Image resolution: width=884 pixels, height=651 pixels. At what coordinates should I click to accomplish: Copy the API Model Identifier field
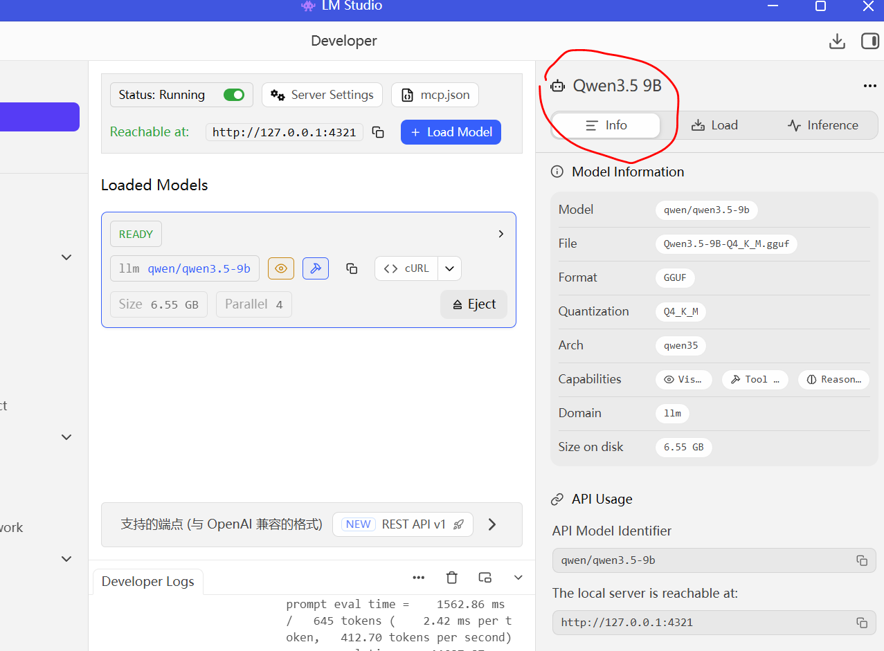coord(862,560)
